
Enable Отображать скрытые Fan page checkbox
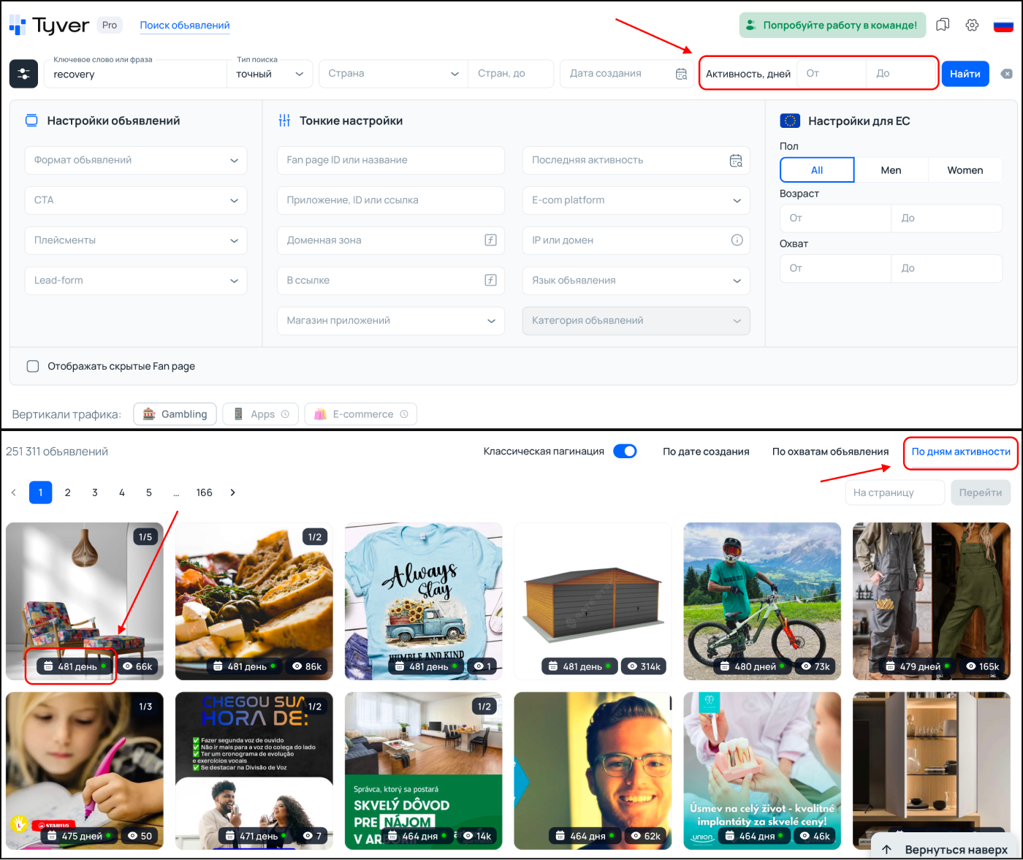tap(33, 366)
